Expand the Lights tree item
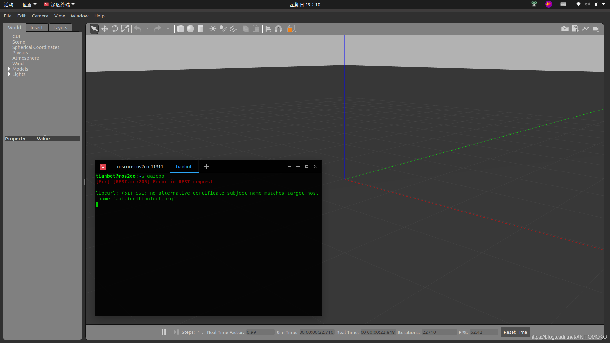The height and width of the screenshot is (343, 610). [x=9, y=74]
